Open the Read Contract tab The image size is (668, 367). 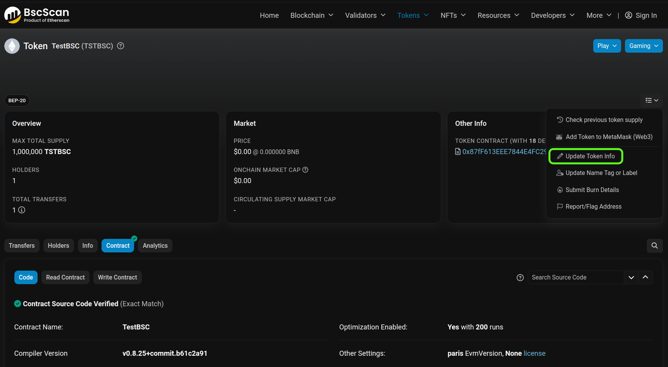tap(65, 278)
